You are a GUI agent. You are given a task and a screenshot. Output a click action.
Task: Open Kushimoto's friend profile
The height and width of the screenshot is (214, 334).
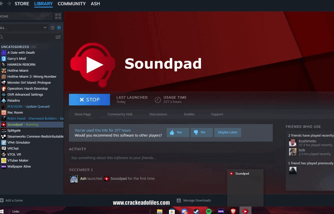tap(293, 143)
